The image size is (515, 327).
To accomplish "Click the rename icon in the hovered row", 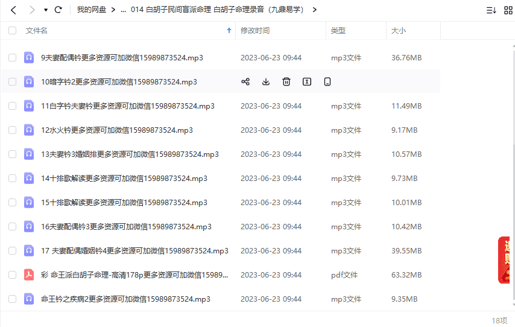I will 307,82.
